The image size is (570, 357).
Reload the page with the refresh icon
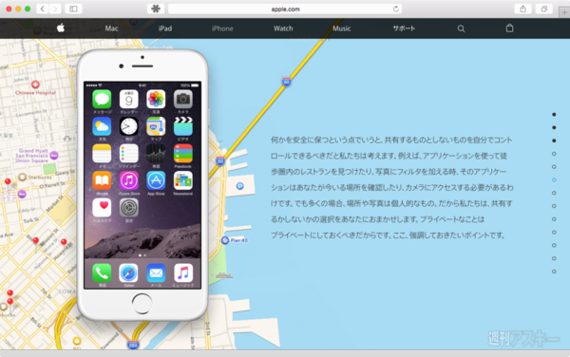(x=396, y=9)
